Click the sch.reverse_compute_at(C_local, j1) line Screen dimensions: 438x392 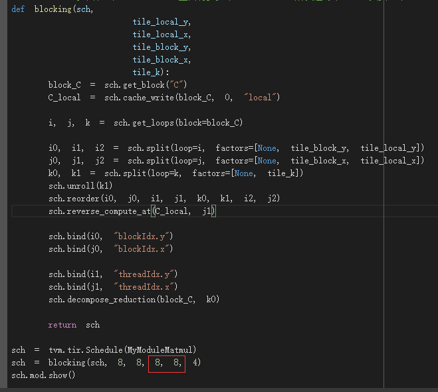point(132,211)
